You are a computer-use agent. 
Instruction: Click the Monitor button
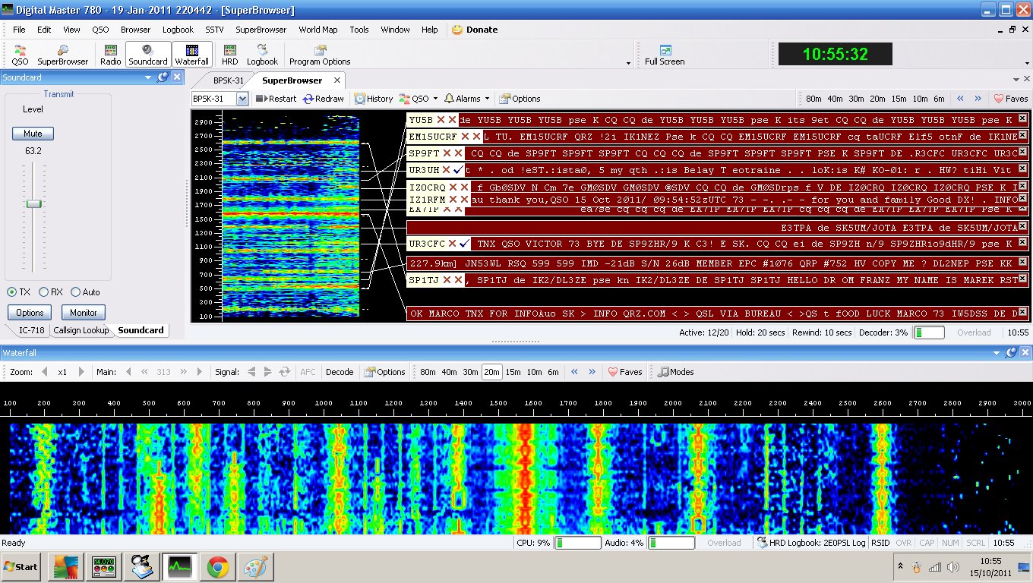84,312
